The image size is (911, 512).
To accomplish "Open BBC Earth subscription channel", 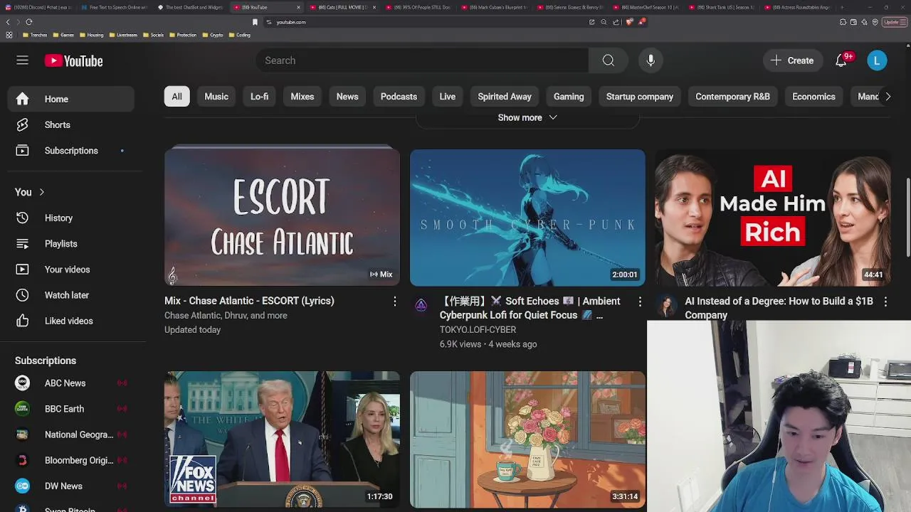I will pos(70,409).
